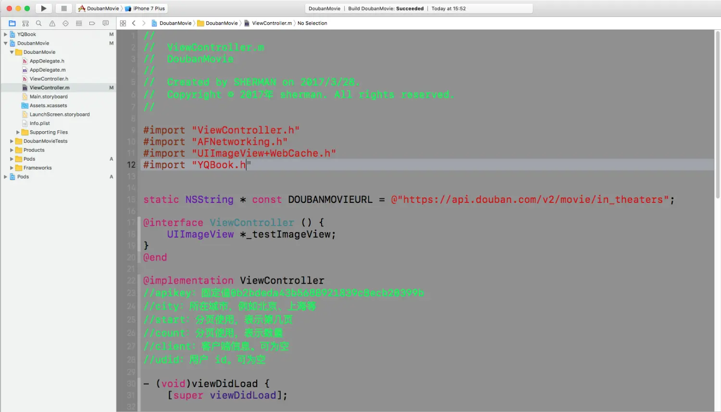This screenshot has height=412, width=721.
Task: Click the viewDidLoad method signature
Action: [x=207, y=384]
